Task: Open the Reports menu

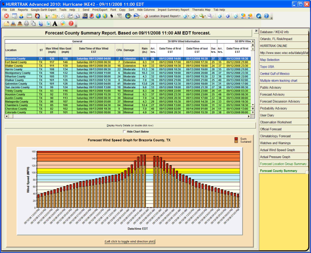Action: (23, 9)
